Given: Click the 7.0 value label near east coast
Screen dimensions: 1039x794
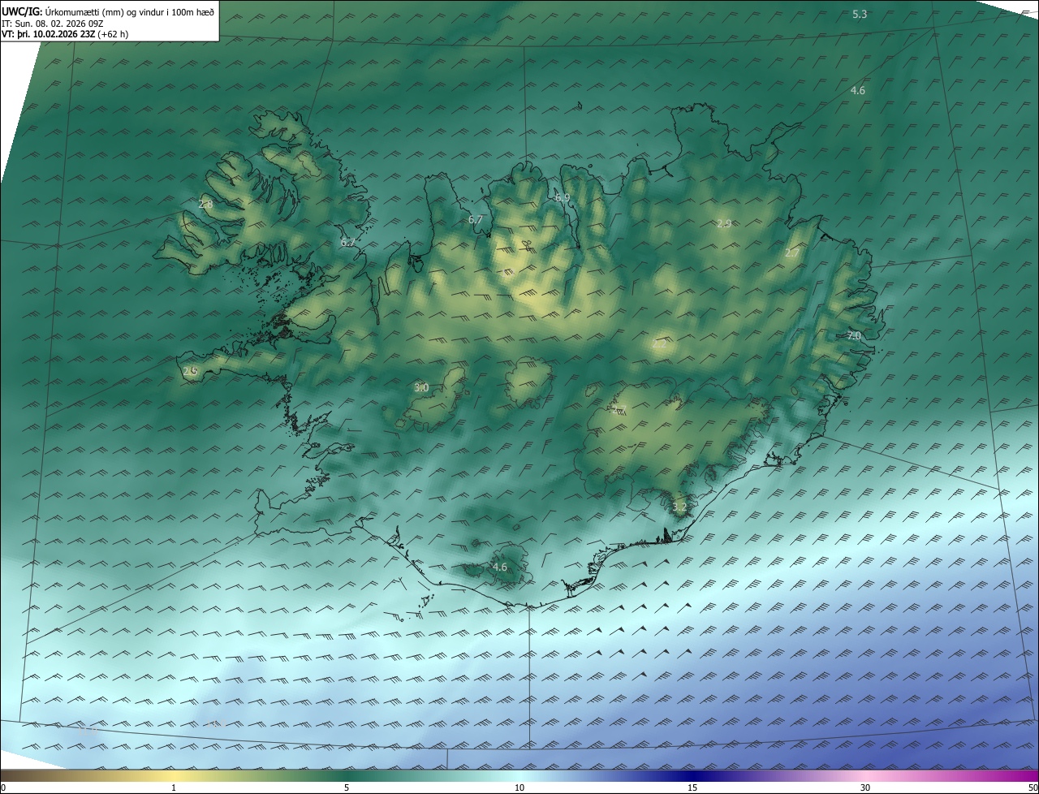Looking at the screenshot, I should click(x=854, y=335).
